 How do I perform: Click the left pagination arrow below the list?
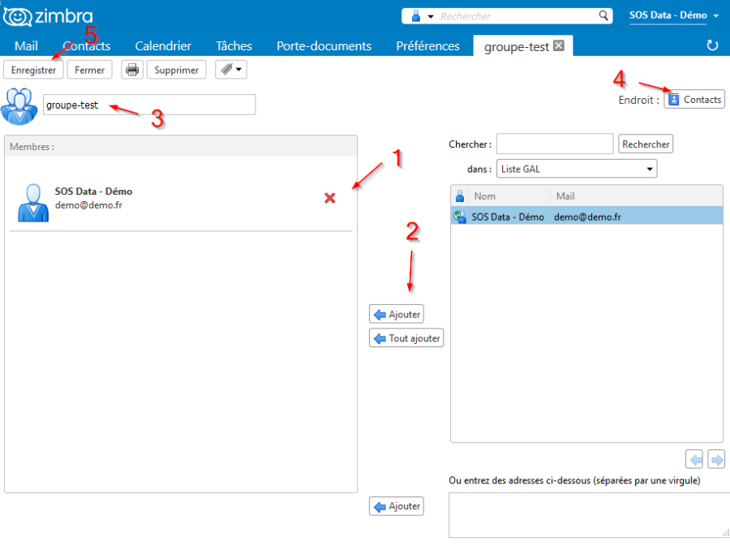694,458
